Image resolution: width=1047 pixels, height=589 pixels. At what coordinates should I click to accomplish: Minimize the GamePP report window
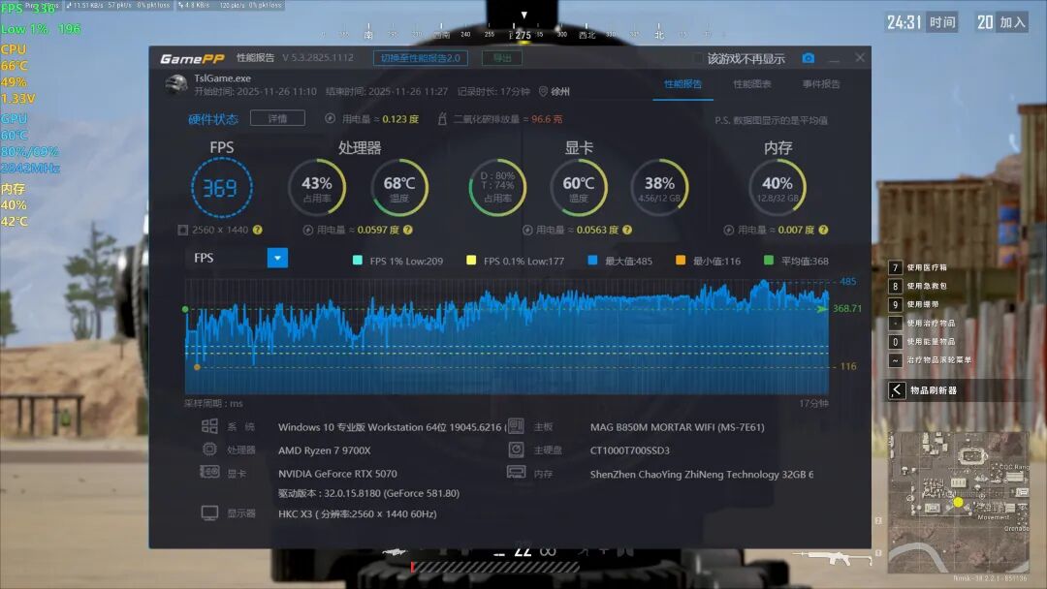point(834,59)
